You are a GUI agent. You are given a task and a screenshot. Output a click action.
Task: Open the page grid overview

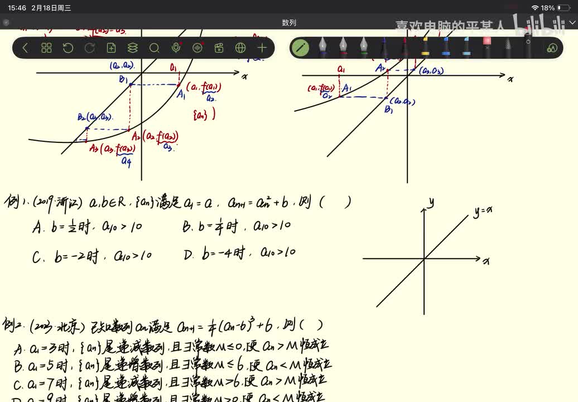point(46,48)
